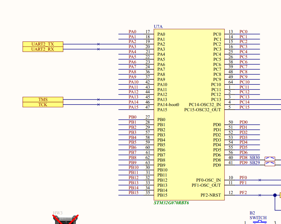
Task: Click pin number 64 beside PC10
Action: click(231, 82)
